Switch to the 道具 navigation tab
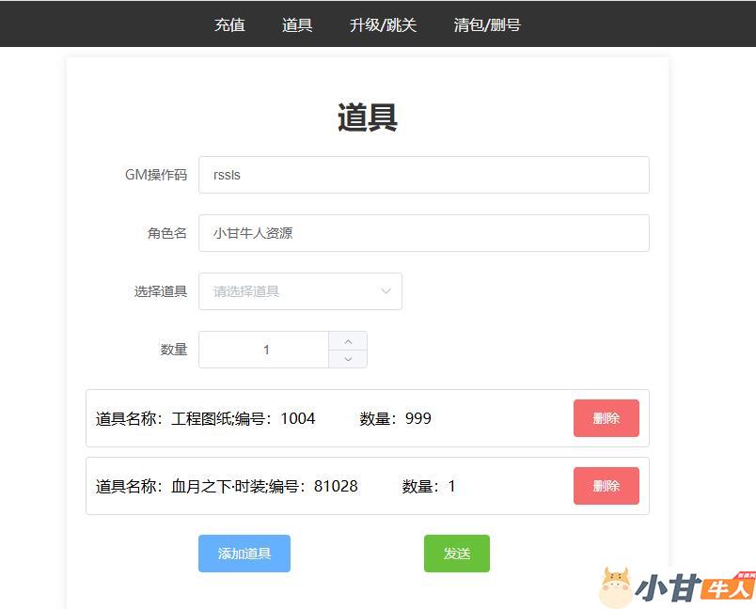The width and height of the screenshot is (756, 609). tap(297, 24)
